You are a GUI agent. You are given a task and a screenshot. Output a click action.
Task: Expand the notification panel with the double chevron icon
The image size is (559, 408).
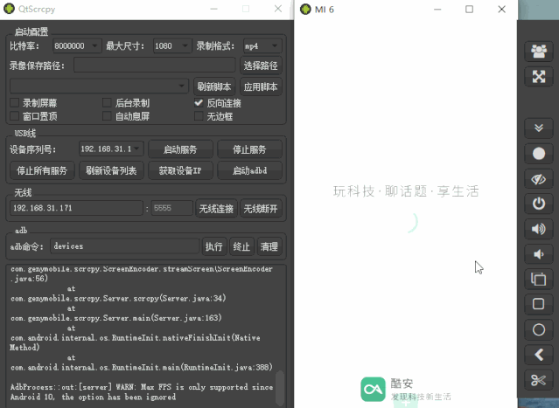coord(539,128)
